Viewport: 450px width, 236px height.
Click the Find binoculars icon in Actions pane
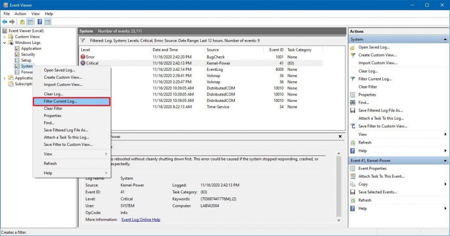pyautogui.click(x=353, y=102)
